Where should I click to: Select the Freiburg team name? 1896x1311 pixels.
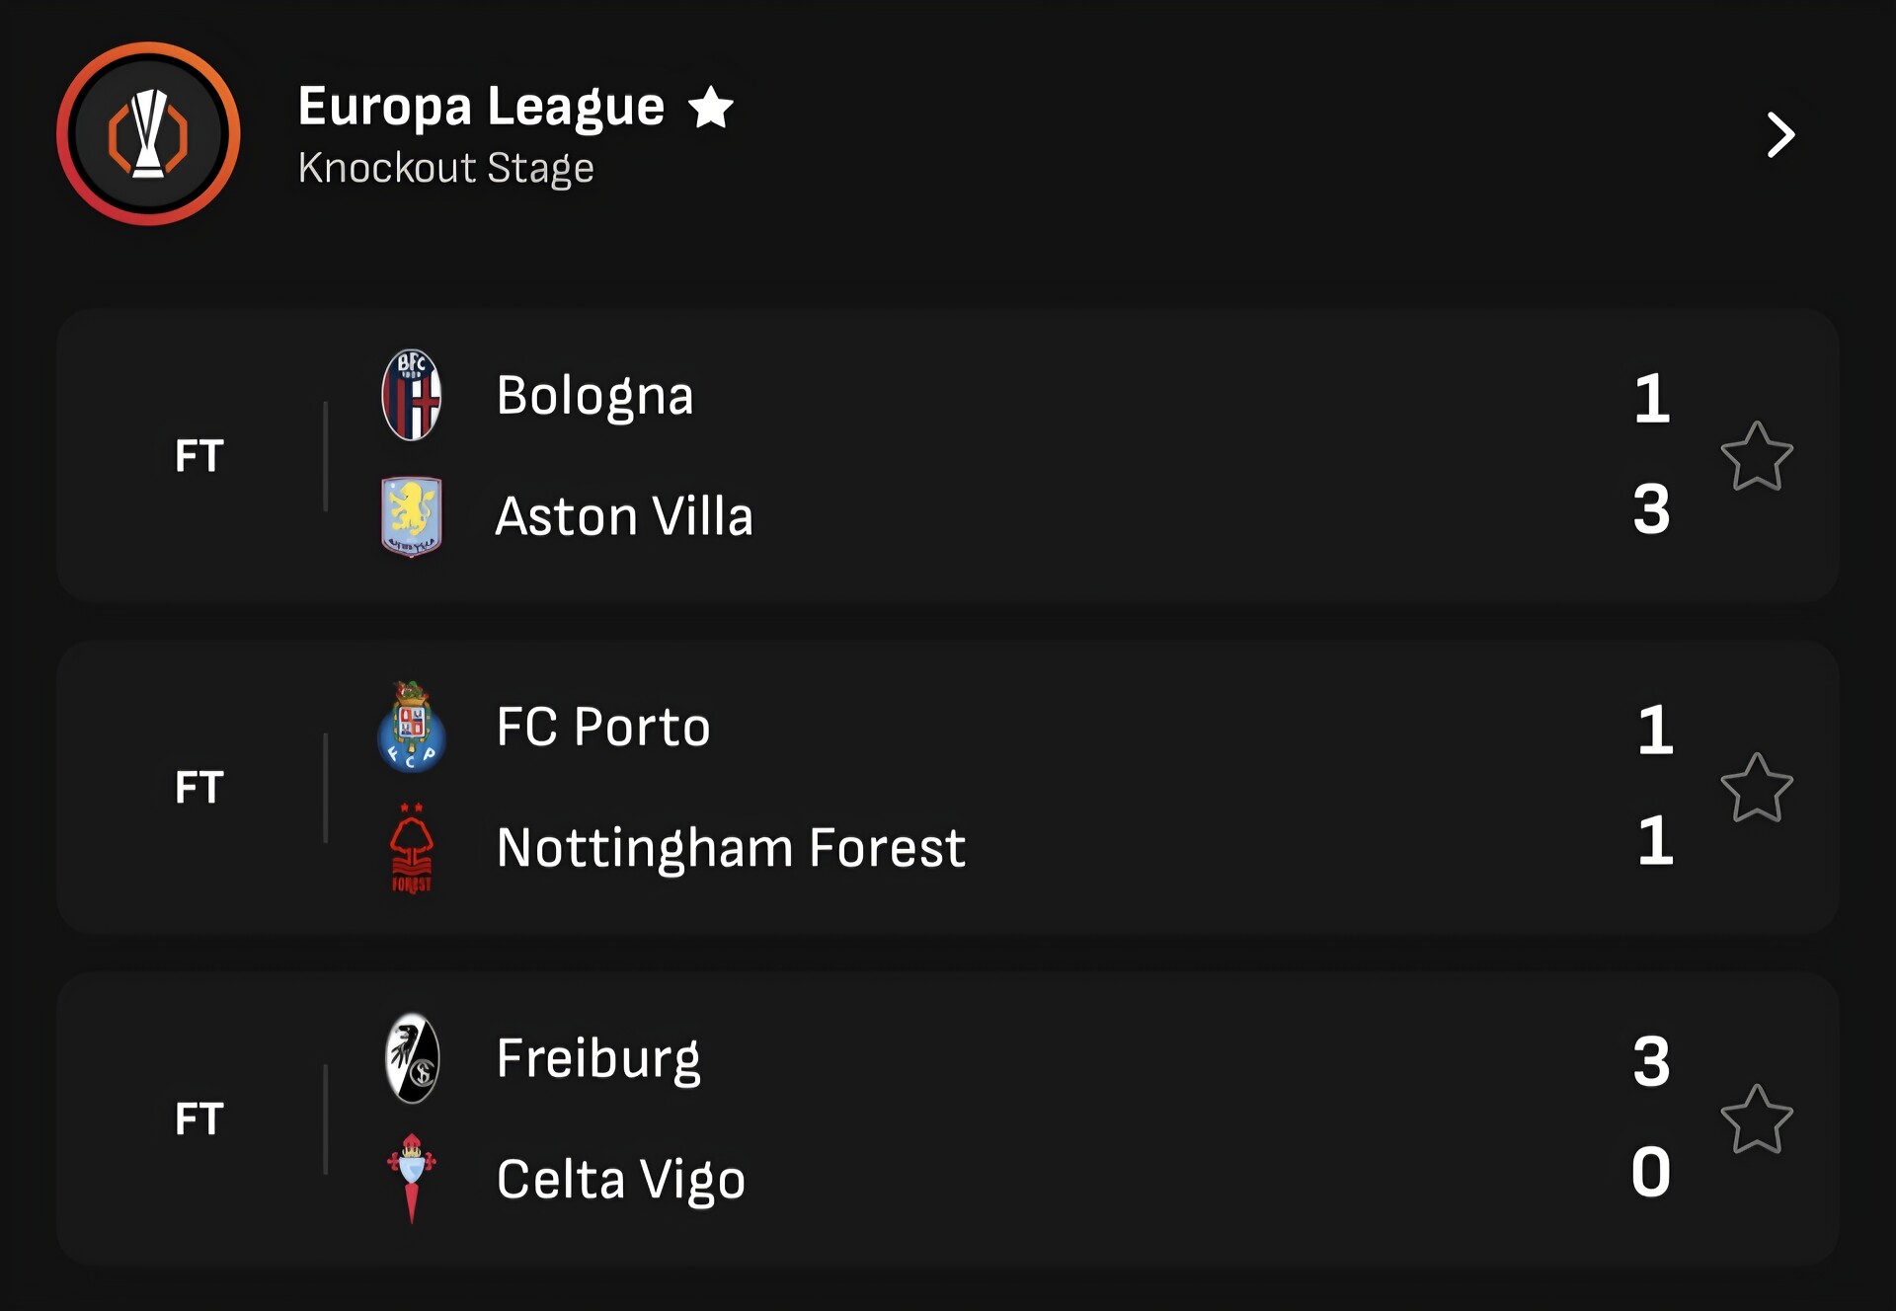click(x=598, y=1058)
